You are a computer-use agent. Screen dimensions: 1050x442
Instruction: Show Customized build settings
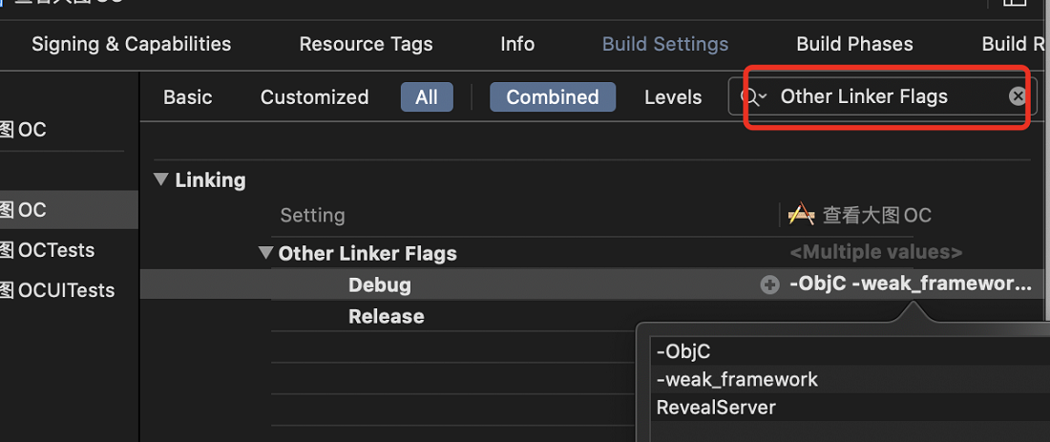pos(314,97)
